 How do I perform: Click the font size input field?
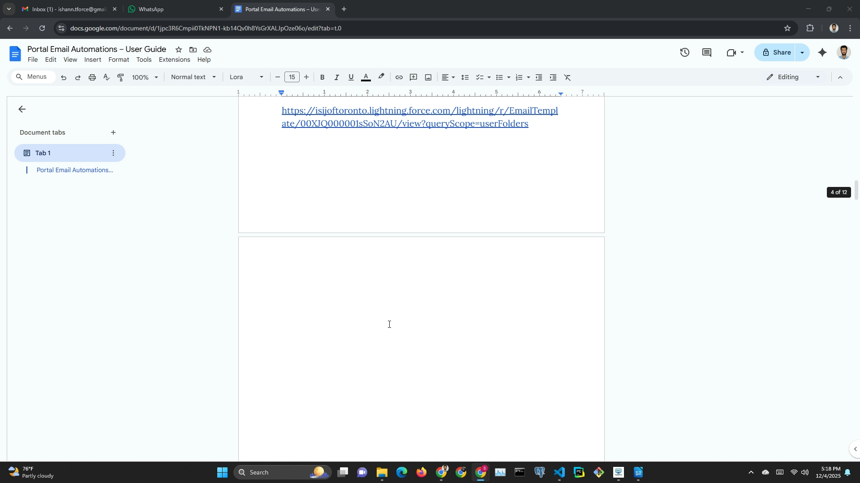292,77
